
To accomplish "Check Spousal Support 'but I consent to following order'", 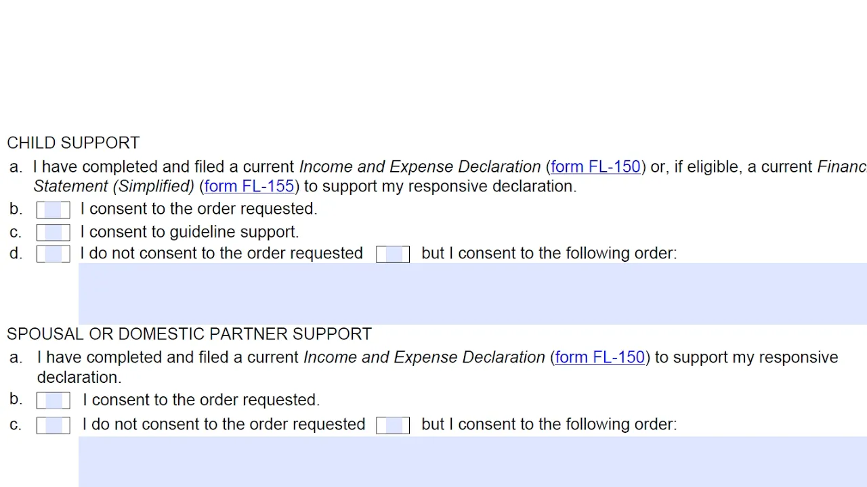I will (x=393, y=425).
